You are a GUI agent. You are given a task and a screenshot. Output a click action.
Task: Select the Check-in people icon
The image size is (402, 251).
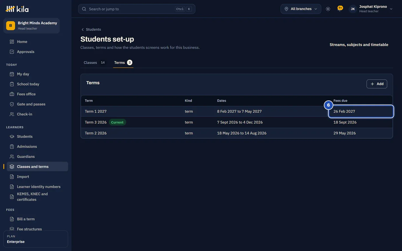click(x=12, y=114)
